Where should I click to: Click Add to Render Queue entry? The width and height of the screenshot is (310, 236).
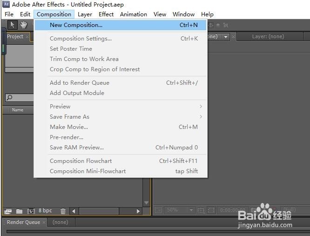[121, 82]
